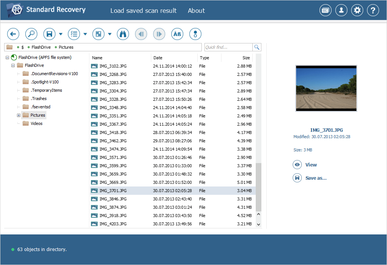
Task: Open the About menu item
Action: 196,11
